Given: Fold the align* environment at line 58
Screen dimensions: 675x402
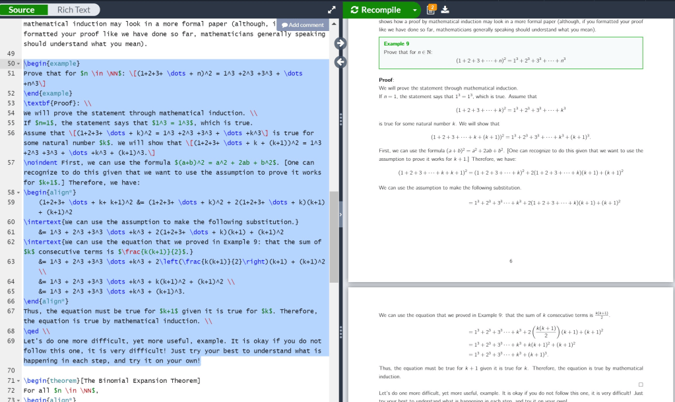Looking at the screenshot, I should 18,192.
